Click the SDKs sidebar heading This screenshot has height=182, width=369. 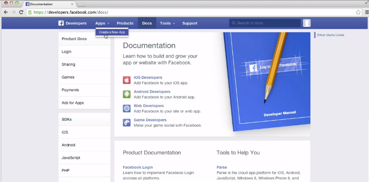tap(67, 119)
